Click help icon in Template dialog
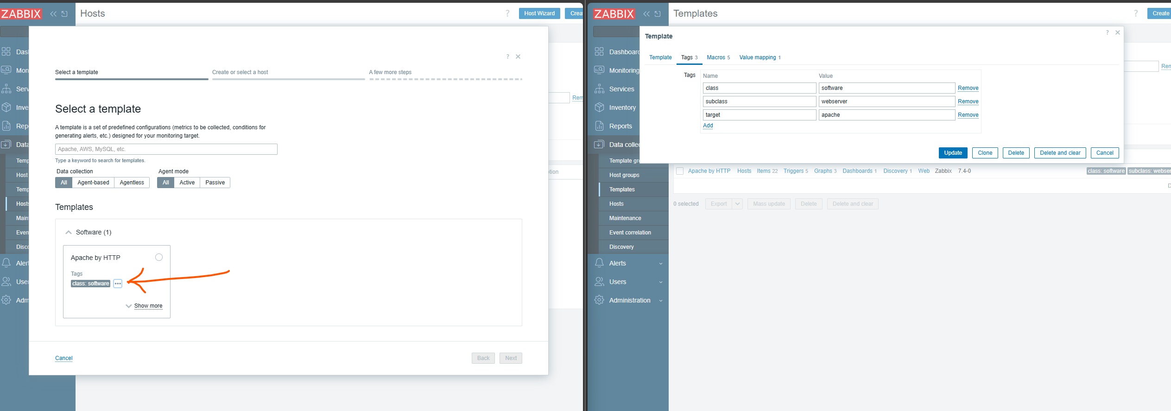This screenshot has width=1171, height=411. click(1108, 32)
